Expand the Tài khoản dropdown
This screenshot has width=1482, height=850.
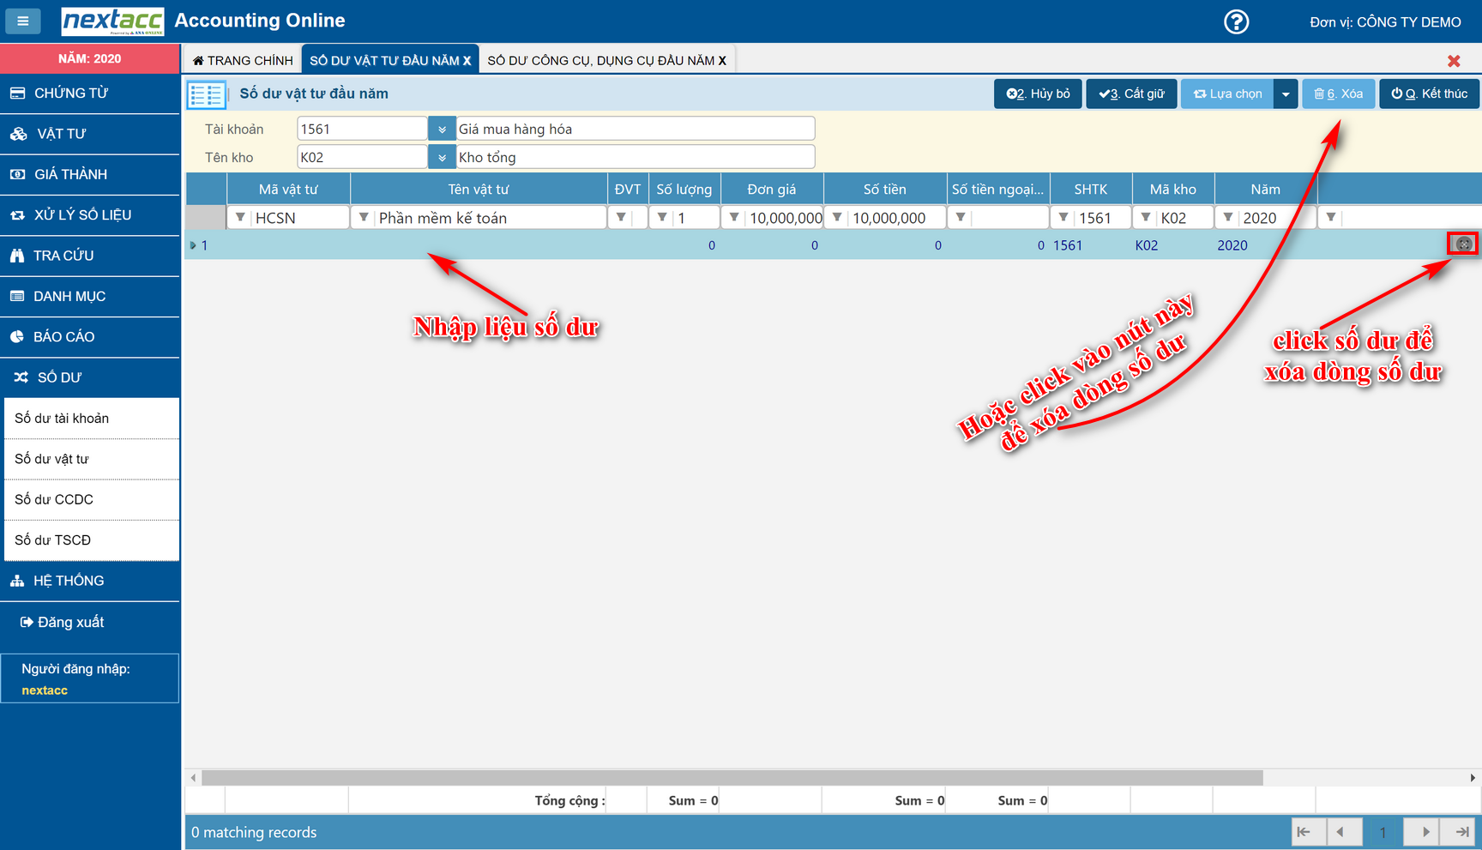pos(442,130)
